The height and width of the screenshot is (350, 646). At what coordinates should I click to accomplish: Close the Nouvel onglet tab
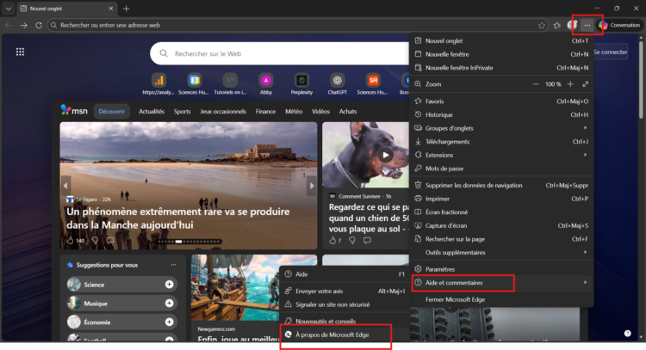coord(111,9)
